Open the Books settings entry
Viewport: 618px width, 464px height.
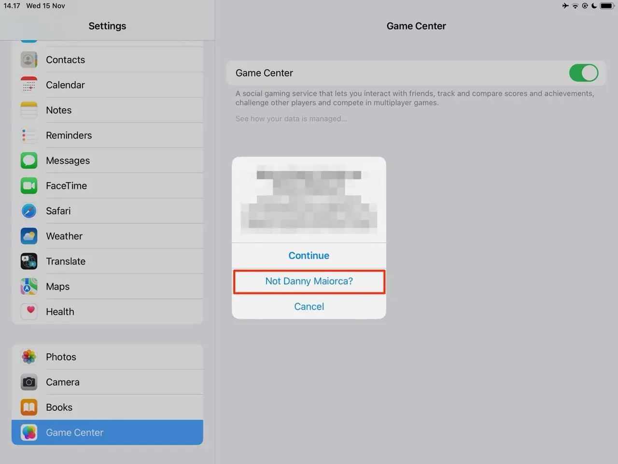click(x=59, y=407)
